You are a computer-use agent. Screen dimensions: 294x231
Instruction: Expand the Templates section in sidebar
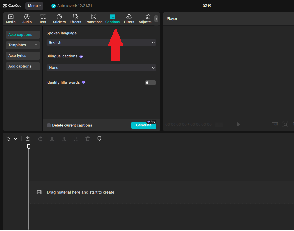22,45
